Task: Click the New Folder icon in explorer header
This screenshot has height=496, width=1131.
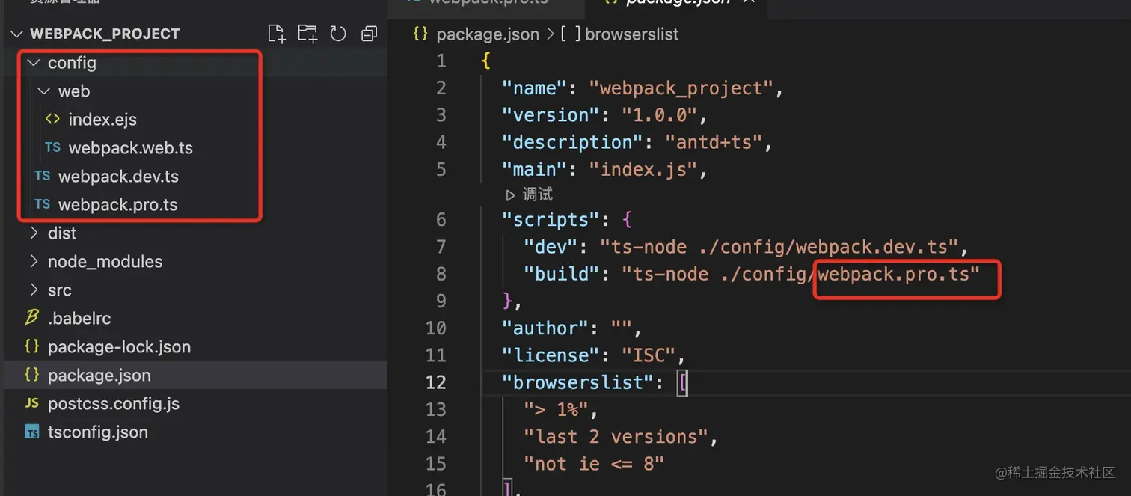Action: click(x=307, y=34)
